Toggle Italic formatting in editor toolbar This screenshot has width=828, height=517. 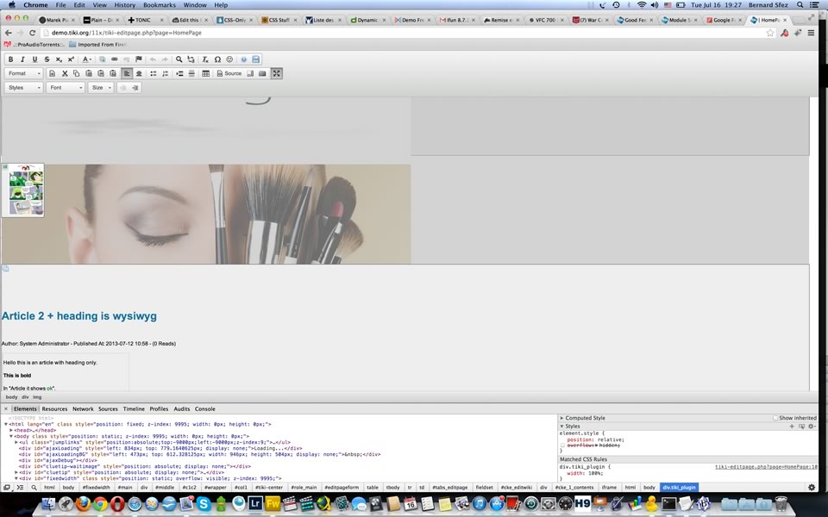pyautogui.click(x=22, y=59)
